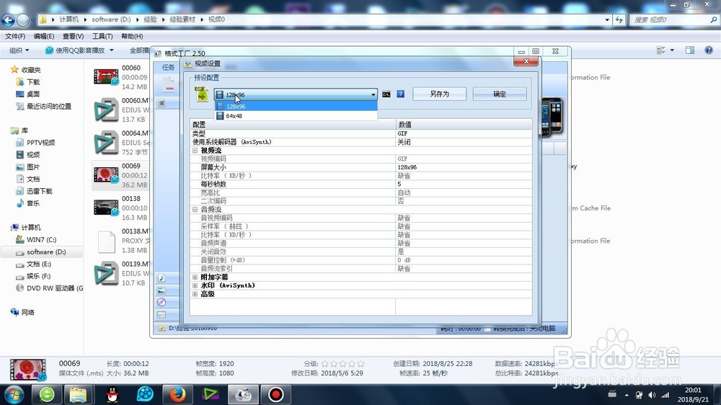Click the blue help question mark icon

tap(400, 94)
